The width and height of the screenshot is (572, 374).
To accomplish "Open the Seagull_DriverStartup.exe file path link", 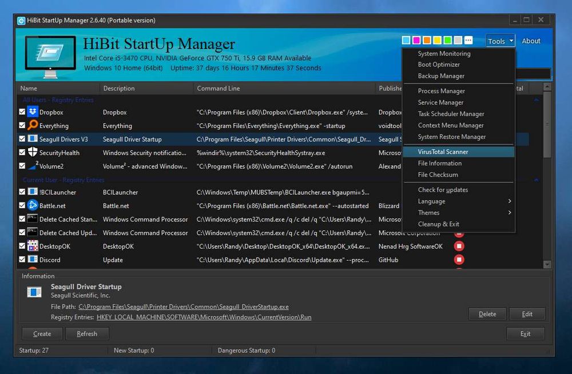I will [x=184, y=307].
